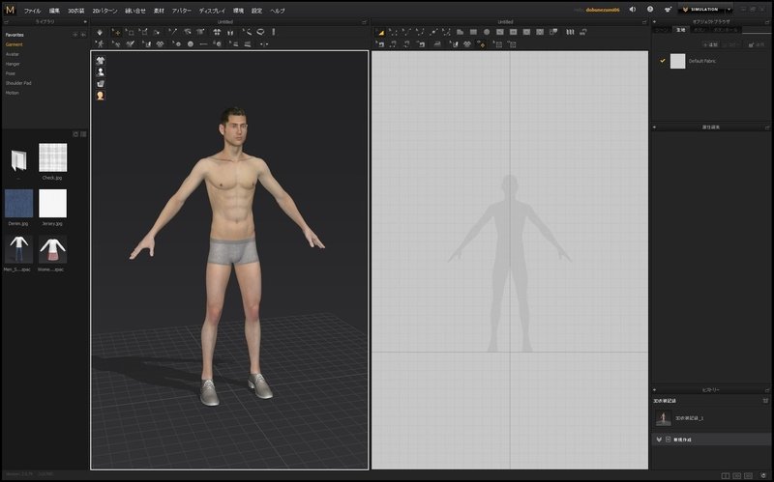Choose the pin tool with wand icon

(x=173, y=32)
